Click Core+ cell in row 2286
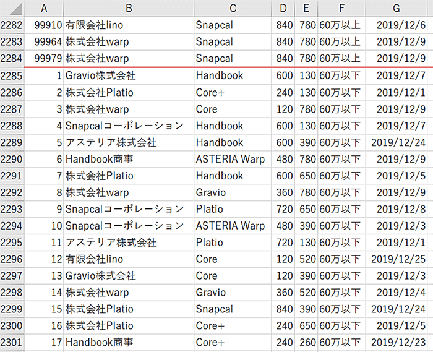The width and height of the screenshot is (433, 352). click(233, 93)
